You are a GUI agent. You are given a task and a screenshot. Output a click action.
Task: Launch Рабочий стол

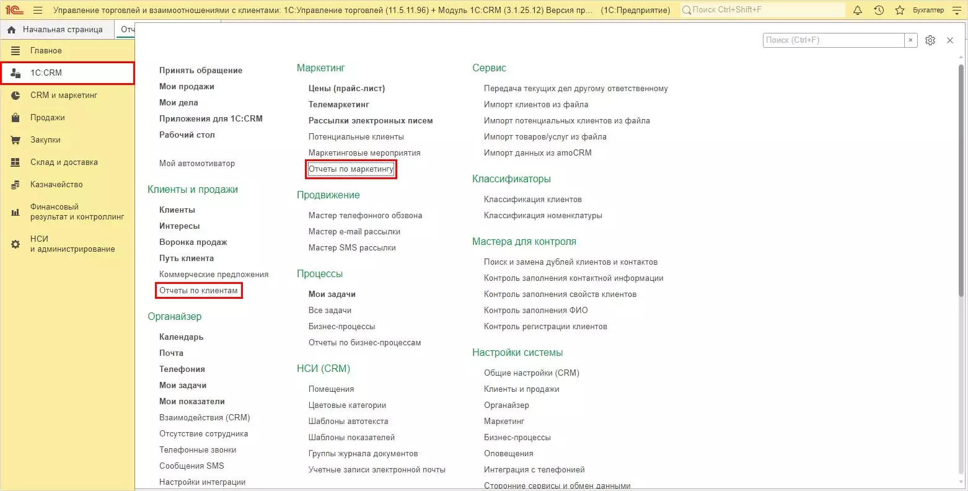pos(187,135)
